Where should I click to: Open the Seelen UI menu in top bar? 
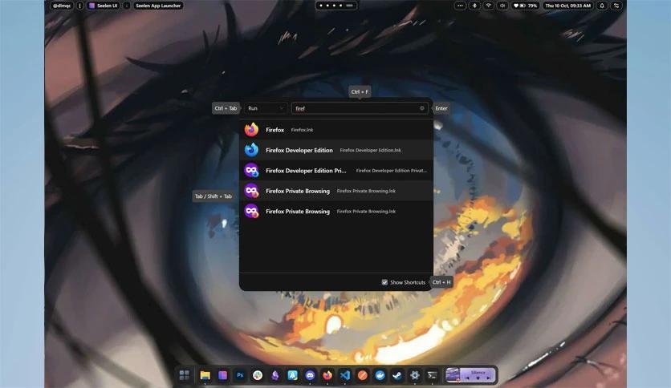[x=103, y=6]
